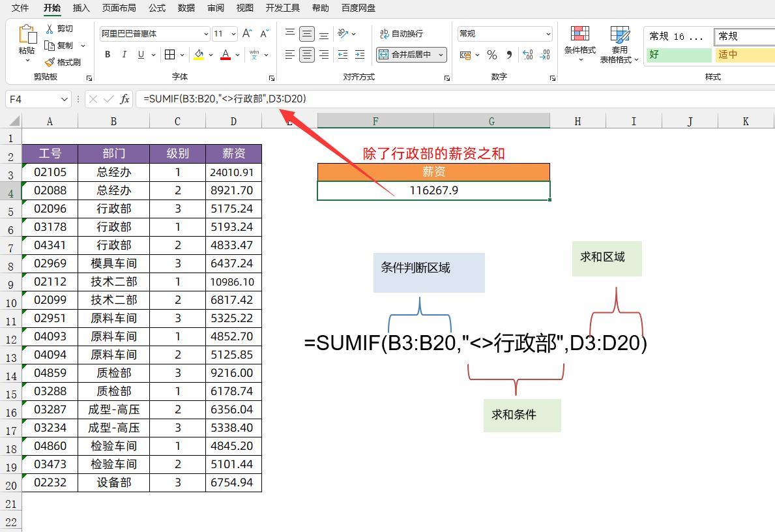Click the Copy icon

click(x=50, y=46)
